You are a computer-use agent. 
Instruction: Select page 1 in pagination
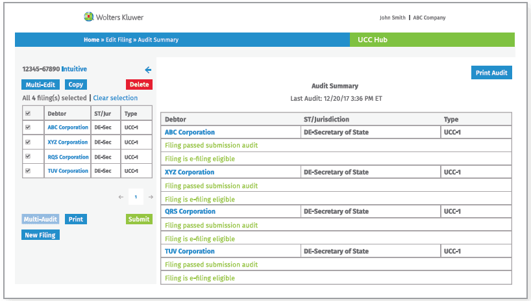[136, 196]
